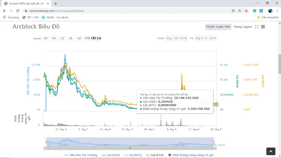The height and width of the screenshot is (158, 281).
Task: Click the page vertical scrollbar thumb
Action: tap(280, 64)
